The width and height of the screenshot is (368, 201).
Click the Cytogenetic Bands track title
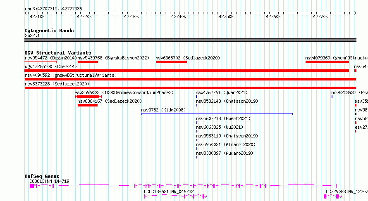pyautogui.click(x=49, y=31)
